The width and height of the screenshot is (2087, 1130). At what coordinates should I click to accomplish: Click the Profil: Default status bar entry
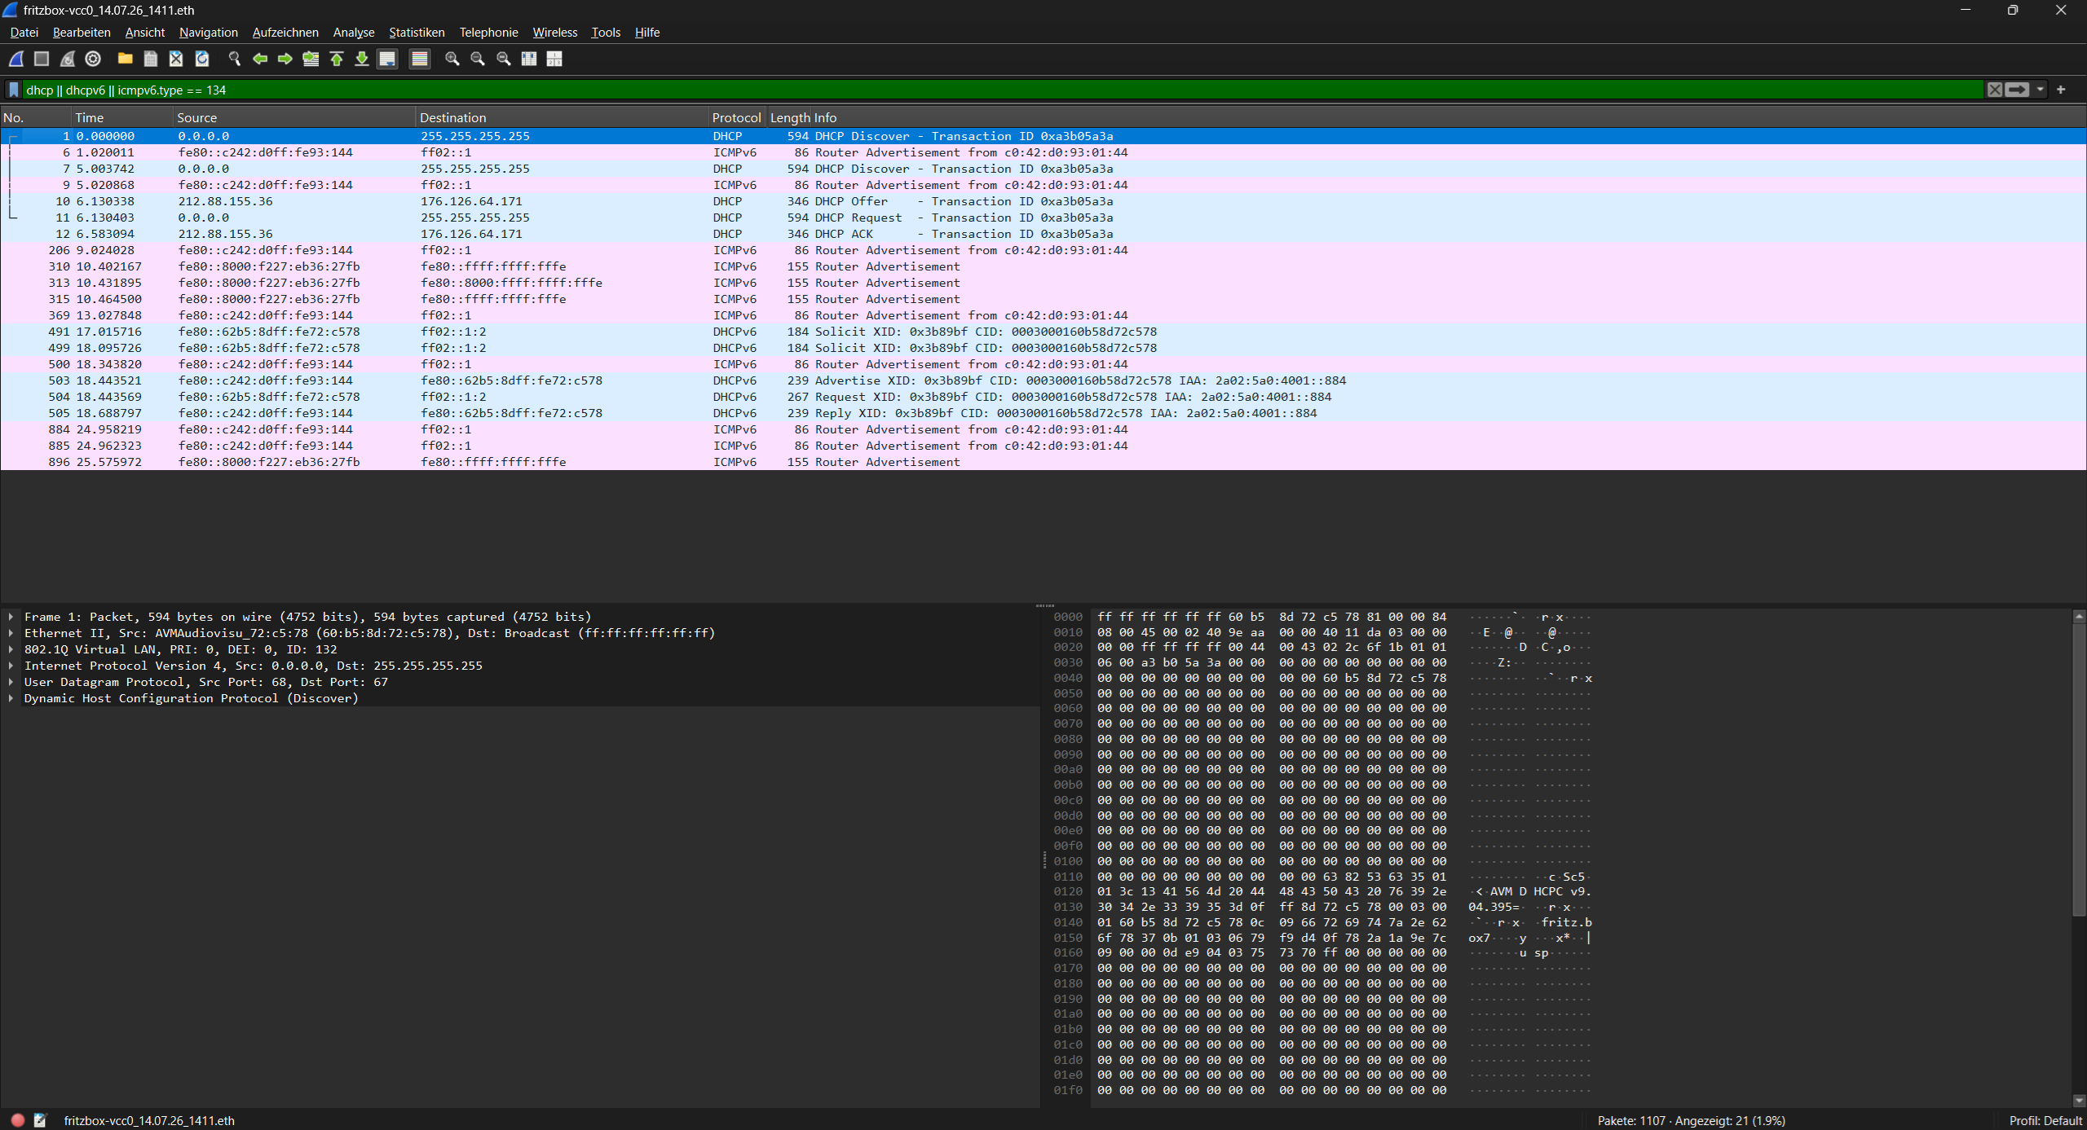pyautogui.click(x=2045, y=1120)
